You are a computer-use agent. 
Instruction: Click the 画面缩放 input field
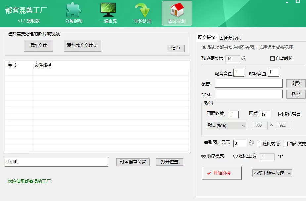(233, 115)
